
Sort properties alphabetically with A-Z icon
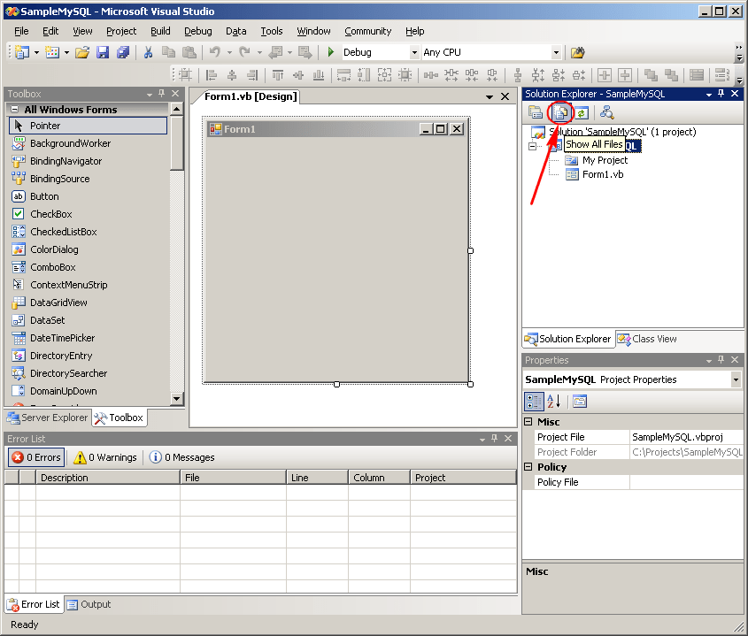pos(554,402)
